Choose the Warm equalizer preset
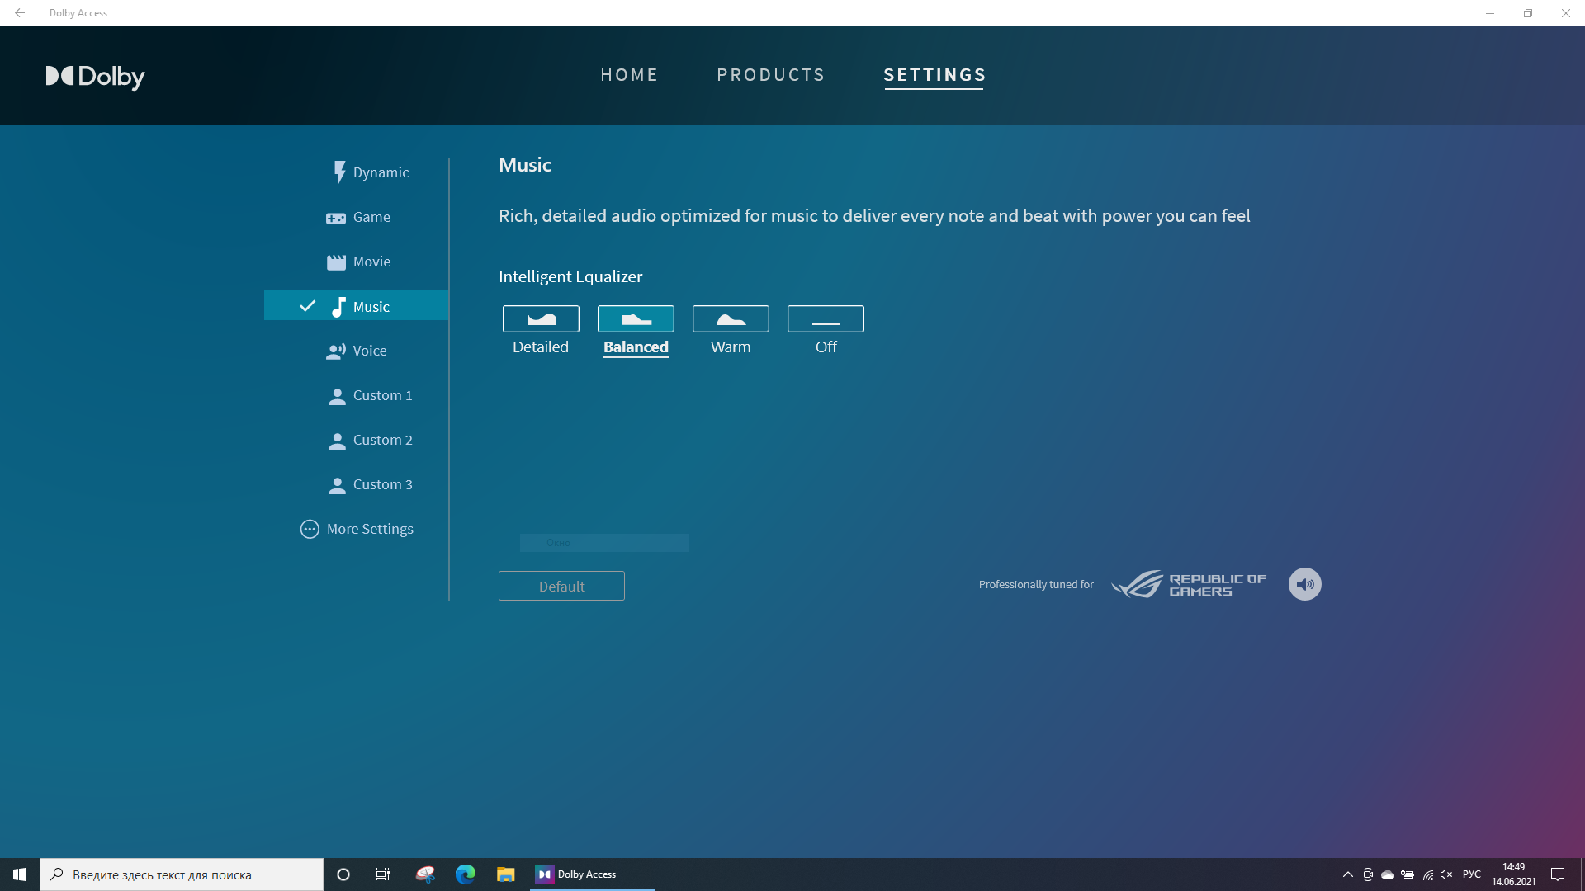The height and width of the screenshot is (891, 1585). point(731,319)
